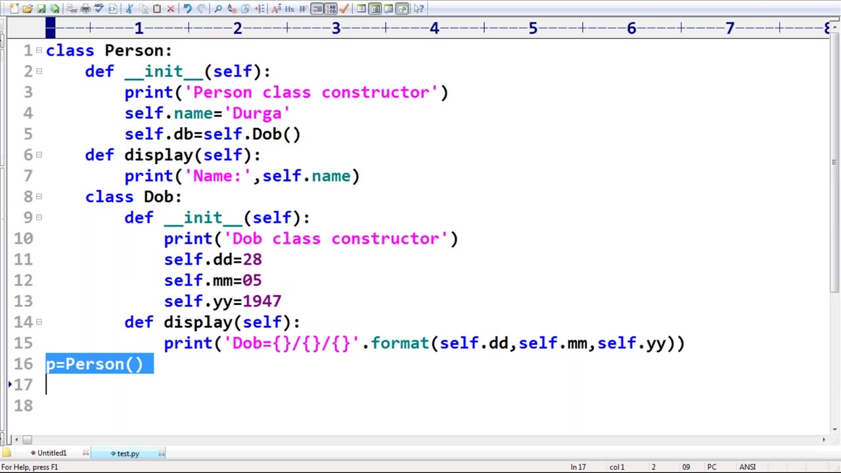The image size is (841, 473).
Task: Click the Open file folder icon
Action: tap(27, 9)
